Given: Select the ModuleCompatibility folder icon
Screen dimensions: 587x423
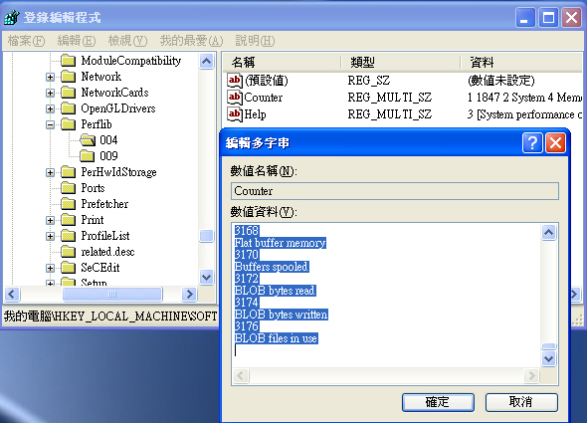Looking at the screenshot, I should [x=68, y=61].
